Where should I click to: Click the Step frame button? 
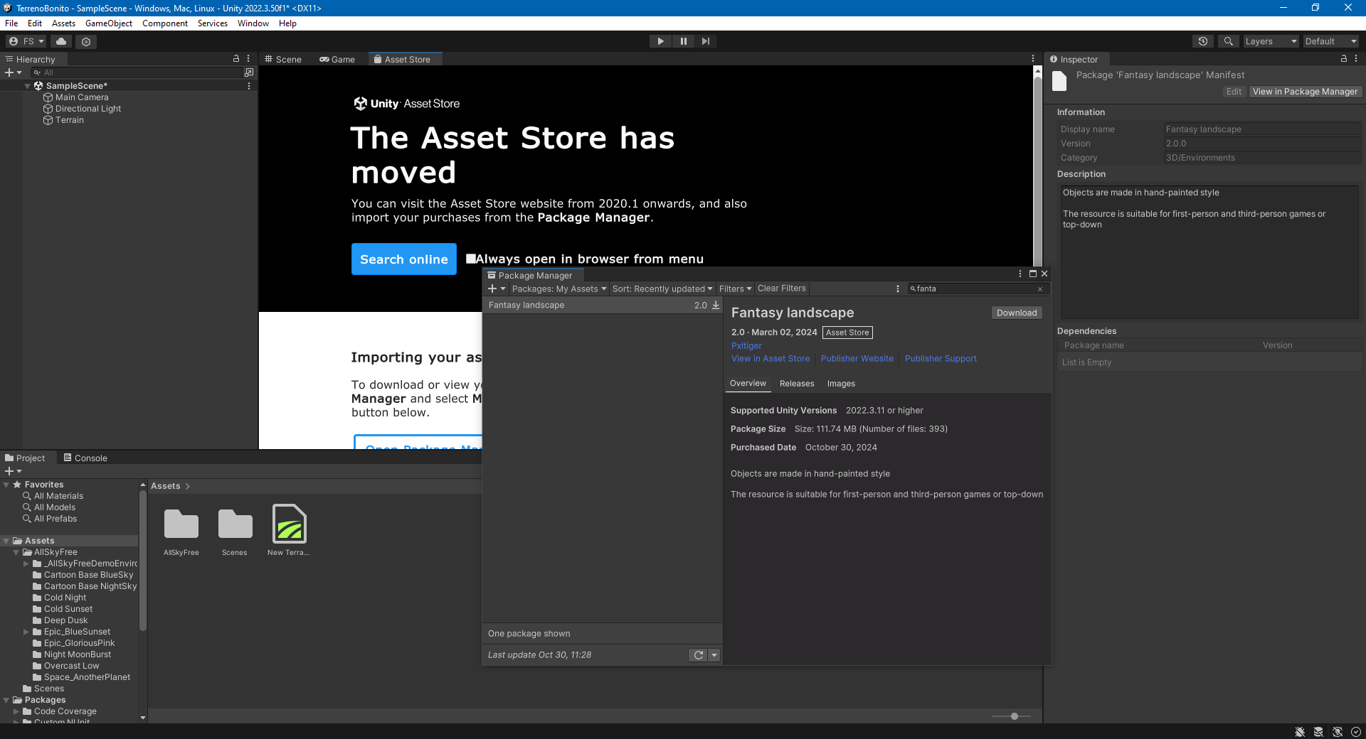(x=705, y=41)
